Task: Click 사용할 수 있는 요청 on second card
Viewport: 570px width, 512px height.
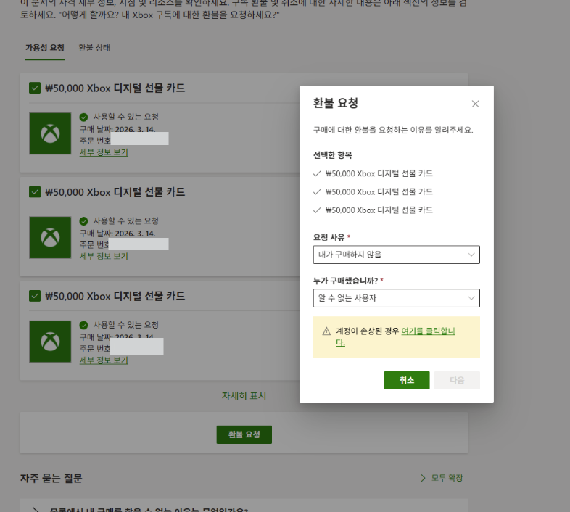Action: click(125, 220)
